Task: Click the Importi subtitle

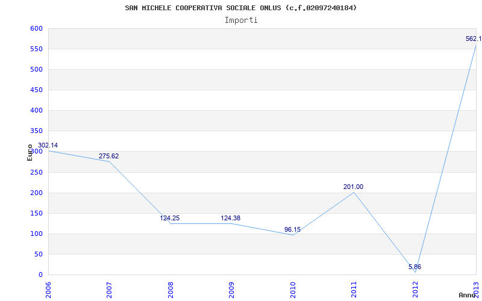Action: pos(241,20)
